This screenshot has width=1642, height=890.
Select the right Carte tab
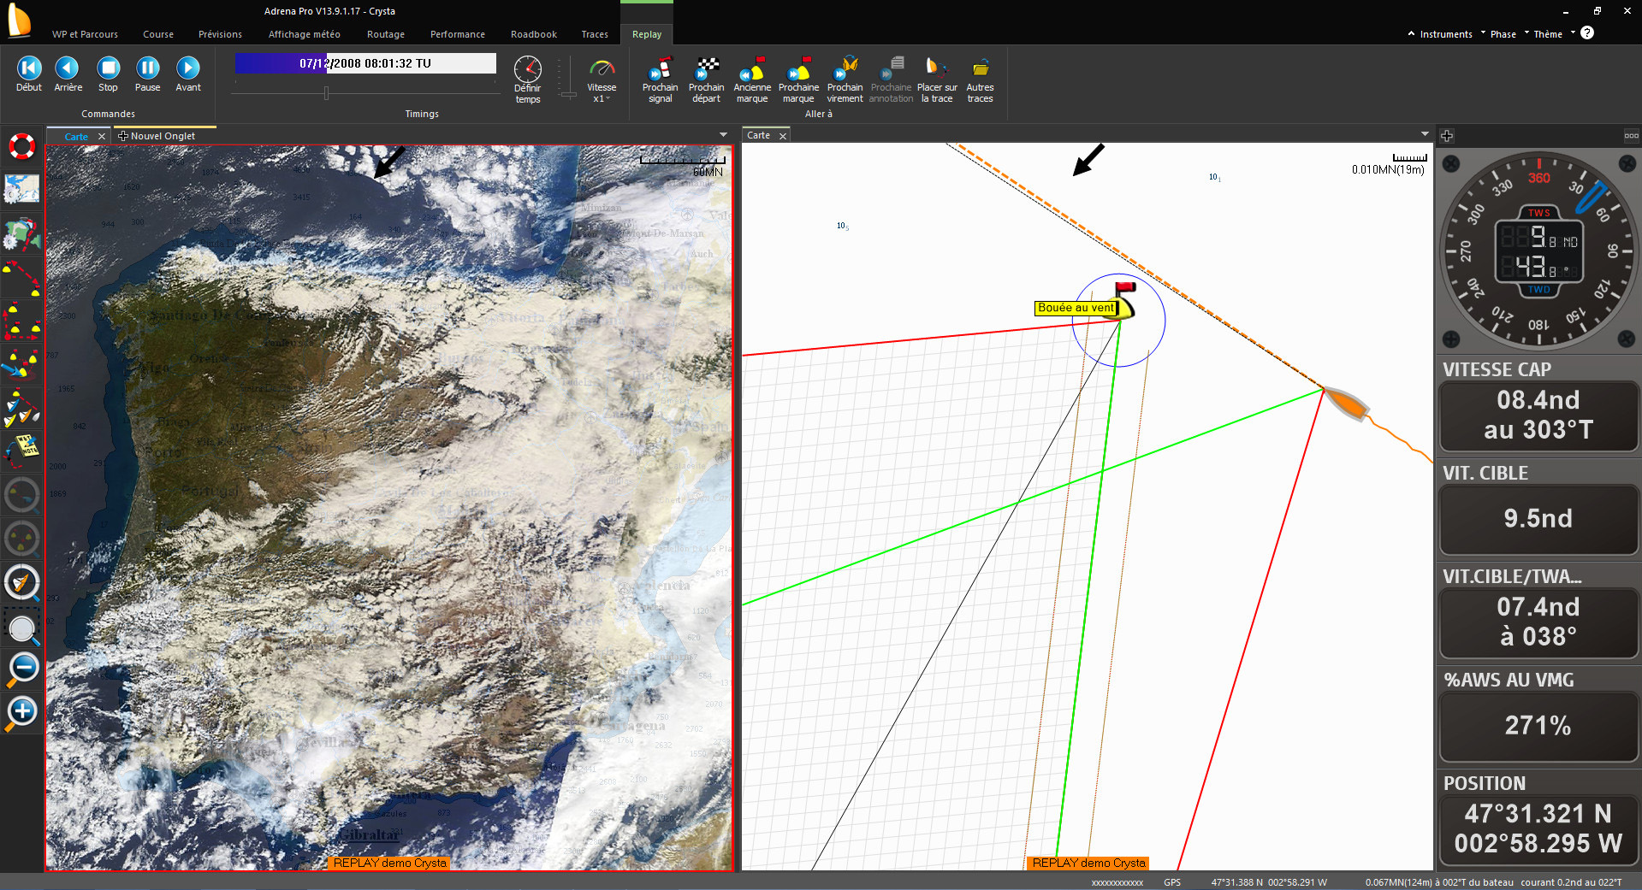point(758,135)
